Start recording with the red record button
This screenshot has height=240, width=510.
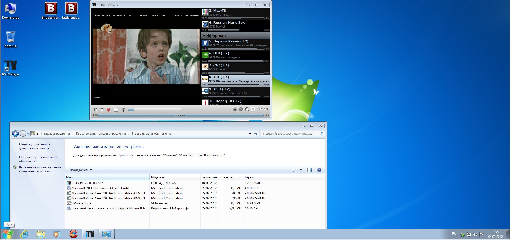tap(108, 110)
